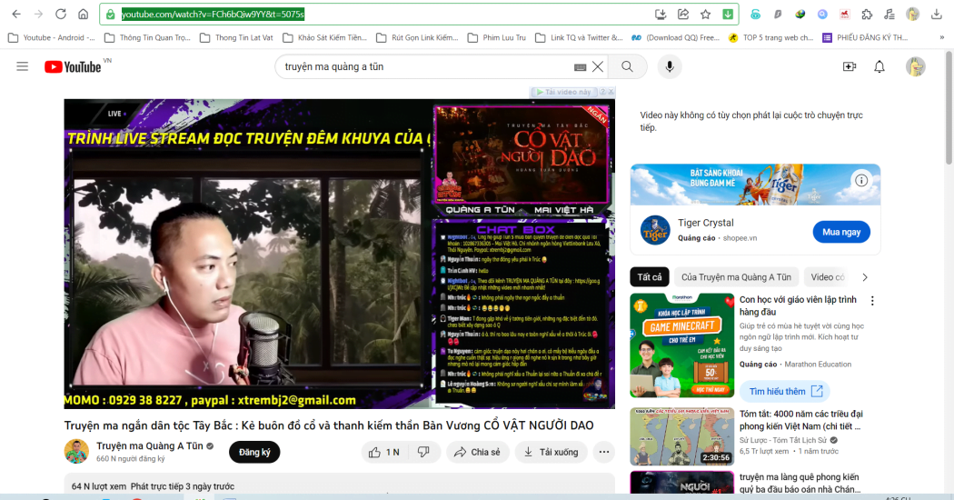This screenshot has width=954, height=500.
Task: Open the Create video camera icon
Action: [850, 67]
